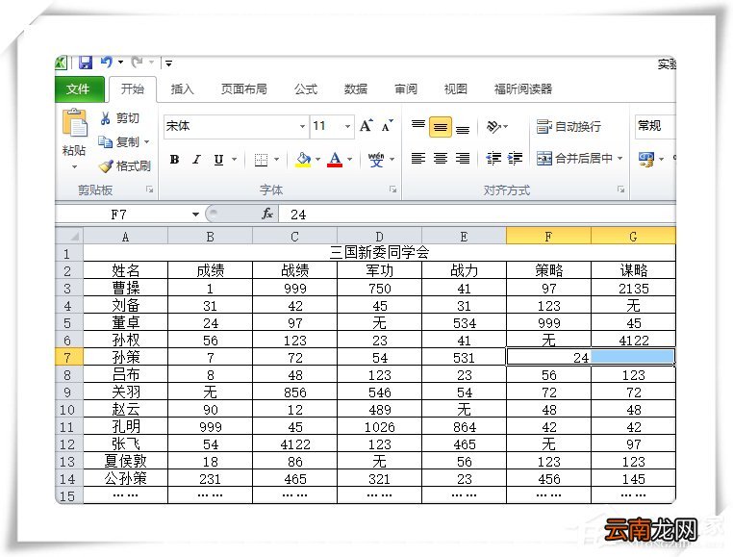
Task: Toggle bold formatting
Action: (x=174, y=160)
